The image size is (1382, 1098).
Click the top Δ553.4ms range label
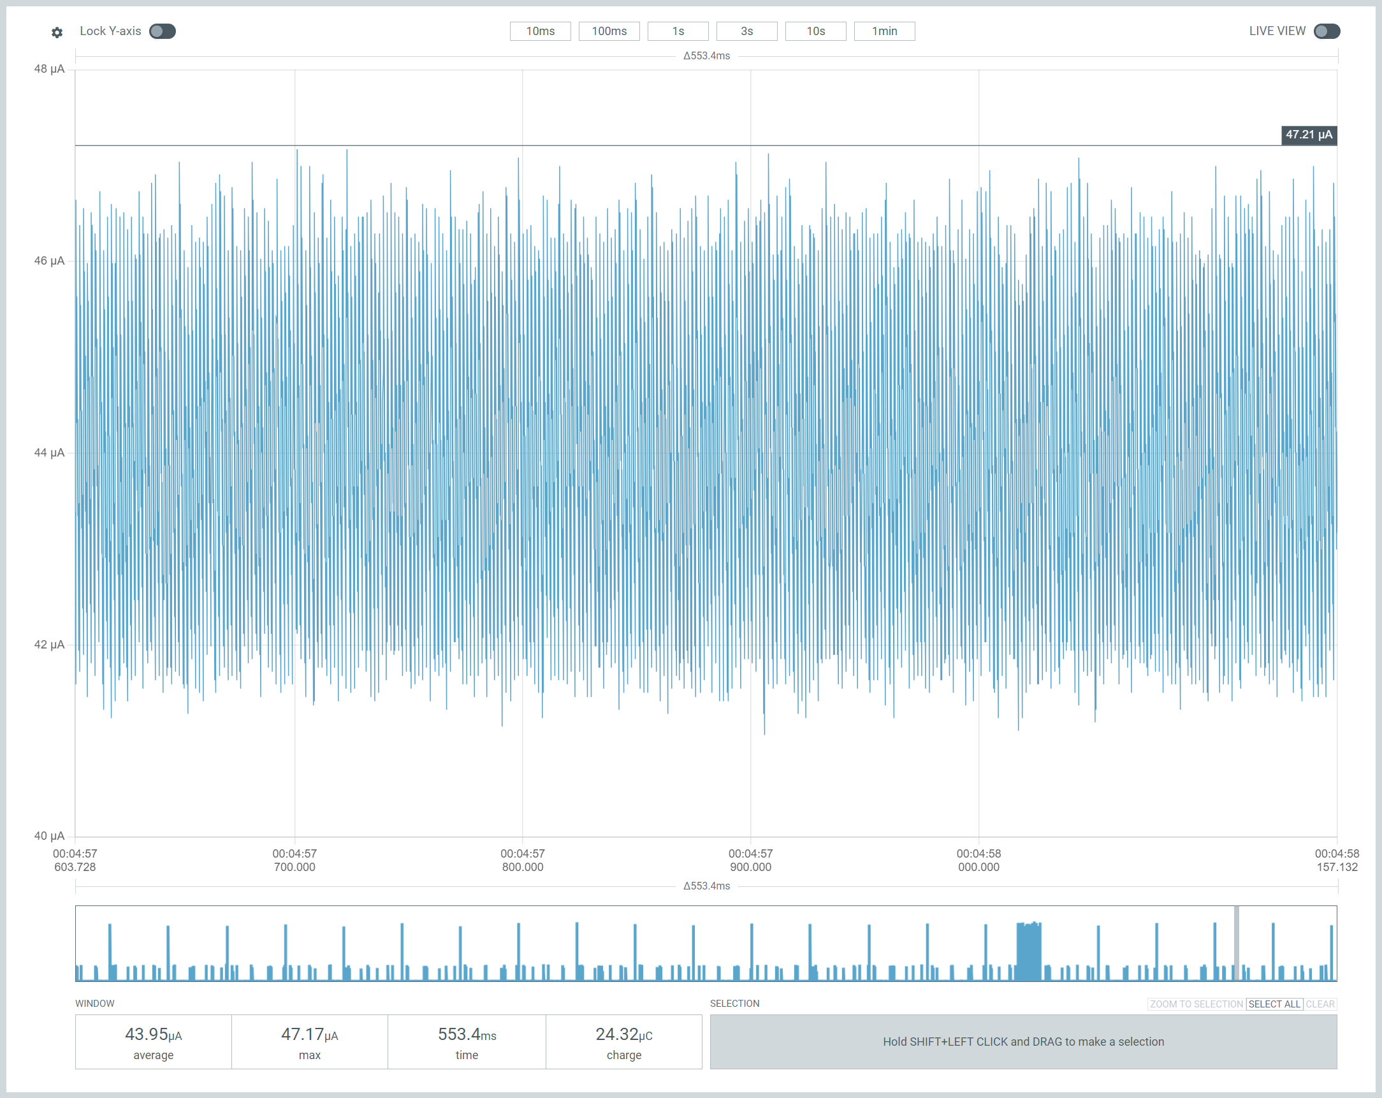(706, 56)
